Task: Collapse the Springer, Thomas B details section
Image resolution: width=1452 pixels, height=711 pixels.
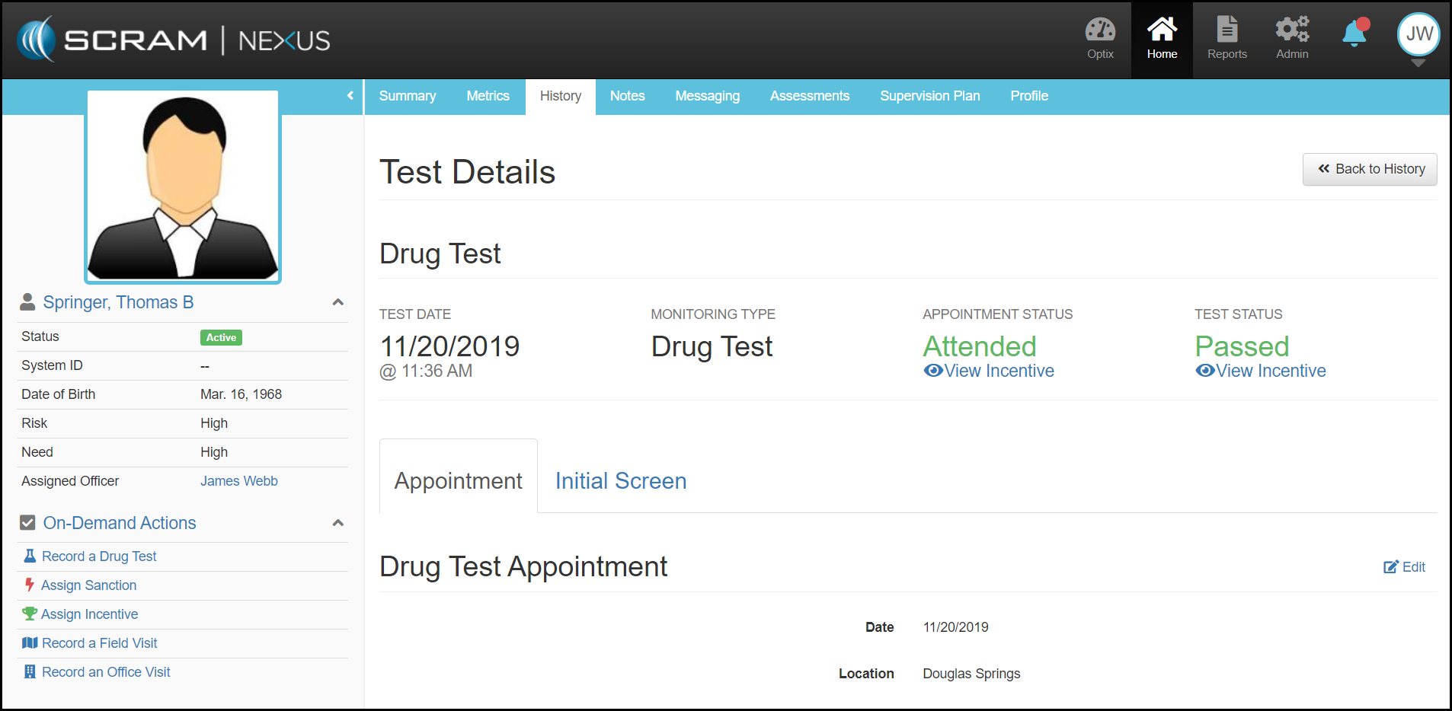Action: click(338, 302)
